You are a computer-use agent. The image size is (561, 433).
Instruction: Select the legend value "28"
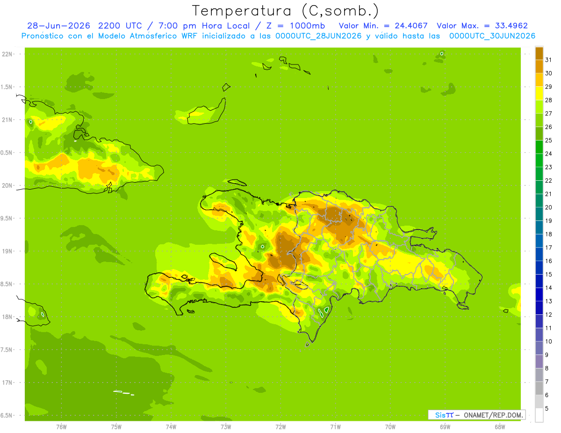click(x=549, y=100)
